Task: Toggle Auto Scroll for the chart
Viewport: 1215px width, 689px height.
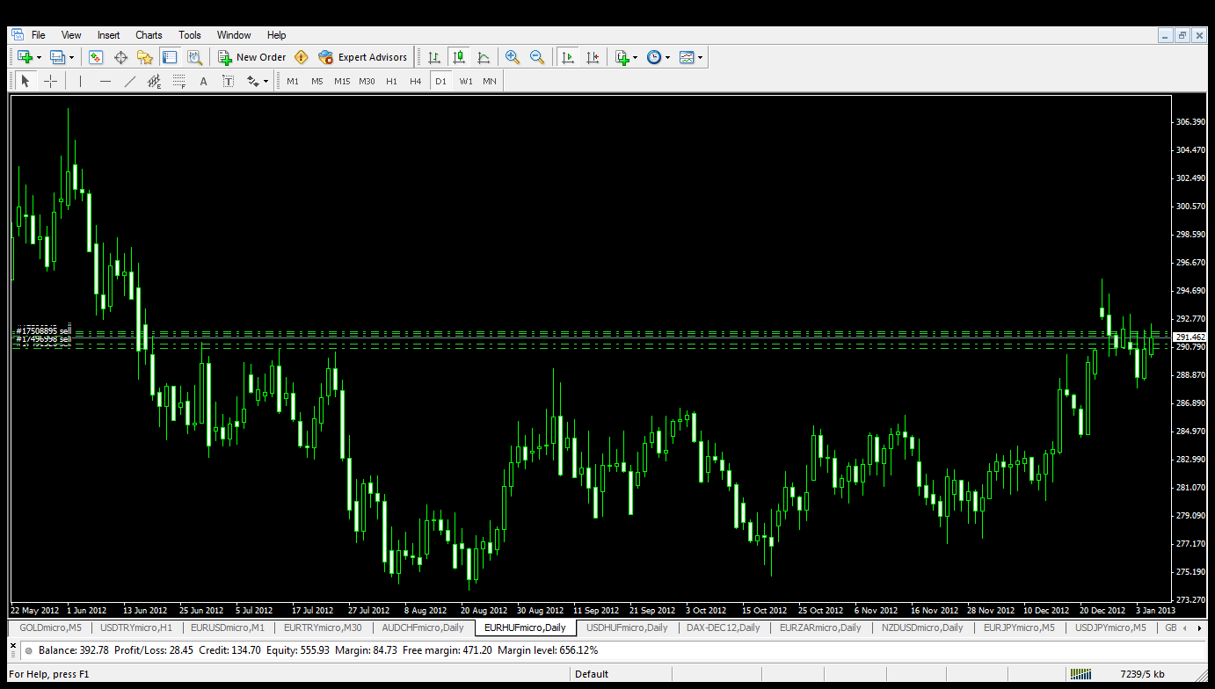Action: point(568,57)
